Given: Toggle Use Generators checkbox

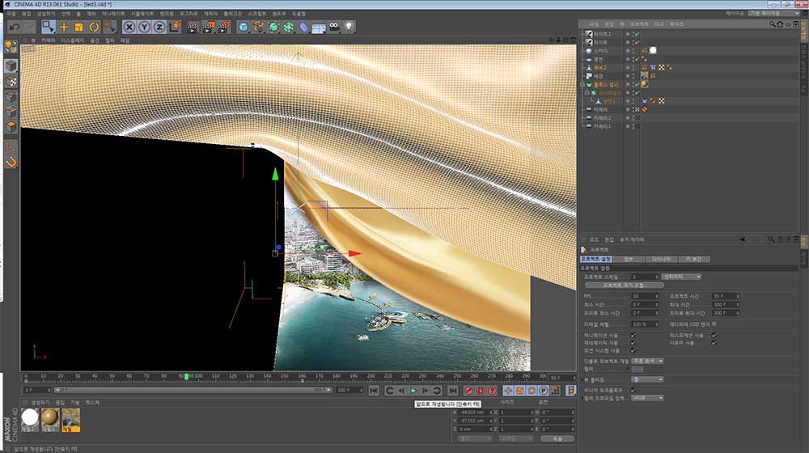Looking at the screenshot, I should 633,343.
